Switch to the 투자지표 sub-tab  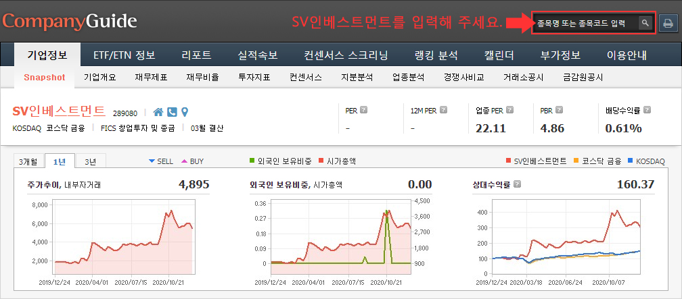coord(254,78)
